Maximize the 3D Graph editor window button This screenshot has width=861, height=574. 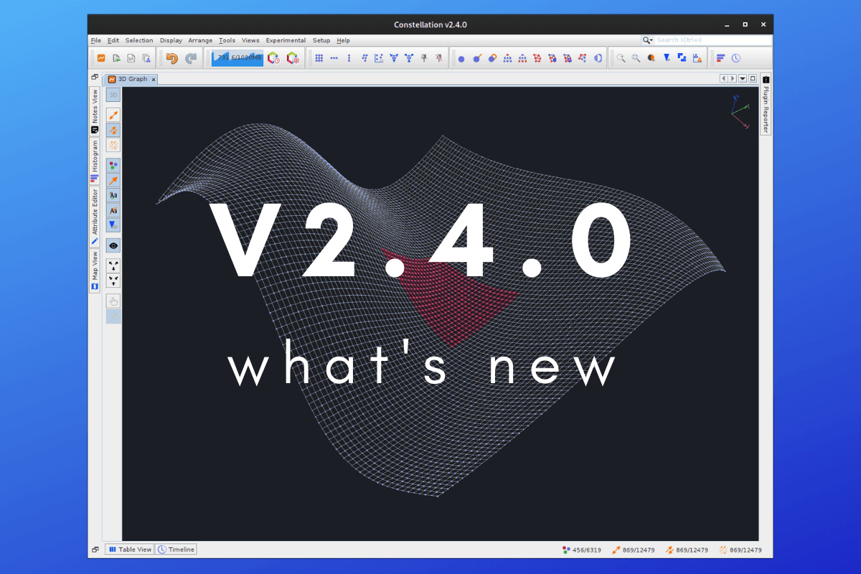(753, 78)
